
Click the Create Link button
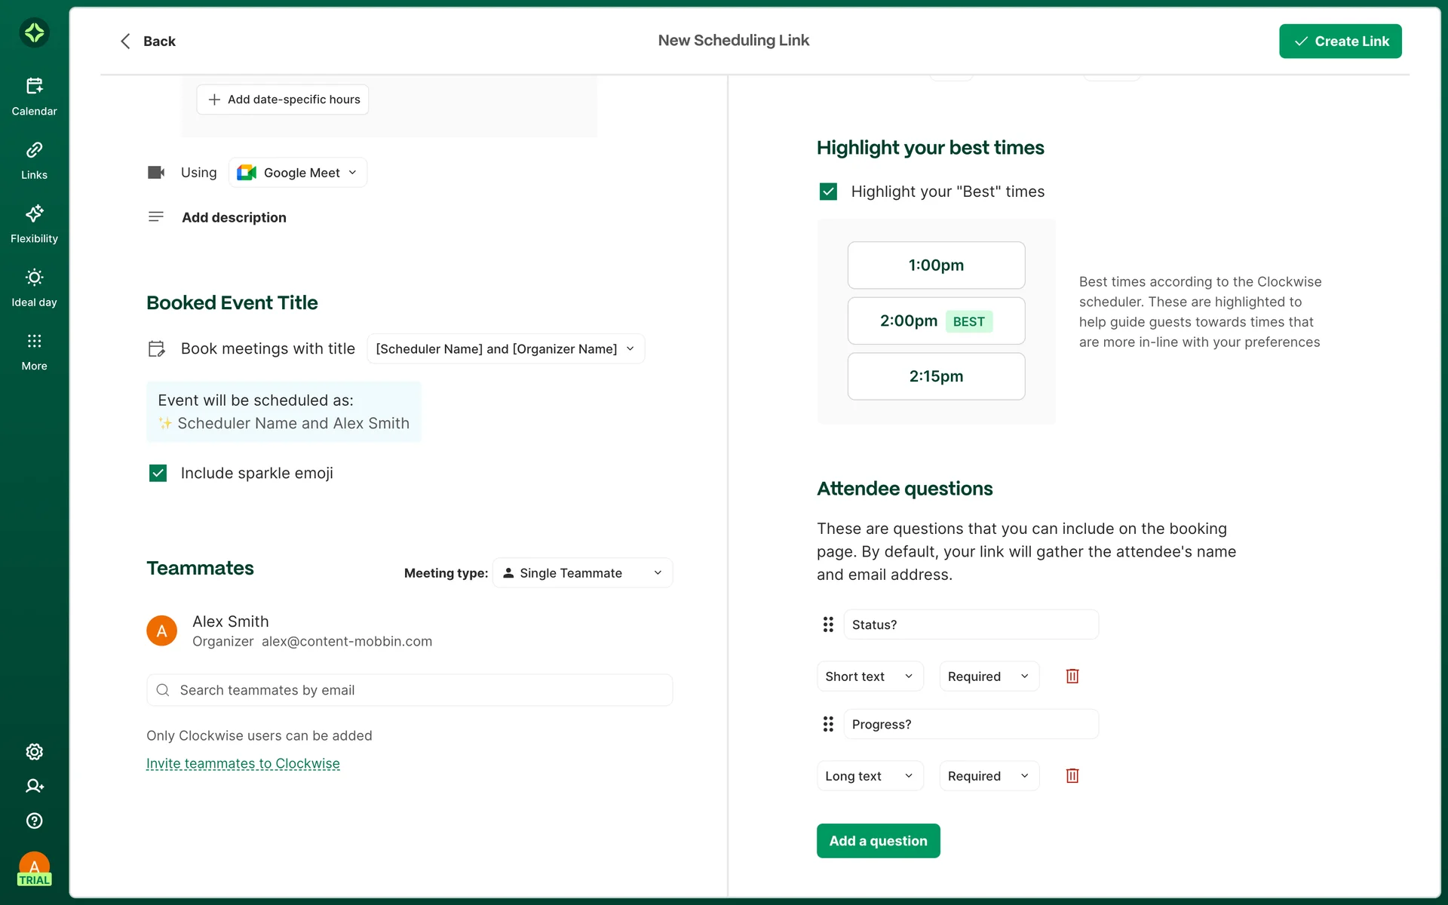coord(1339,41)
